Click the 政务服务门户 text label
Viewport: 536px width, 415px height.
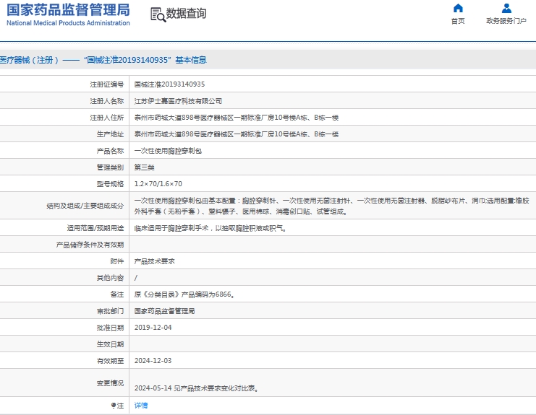click(506, 21)
